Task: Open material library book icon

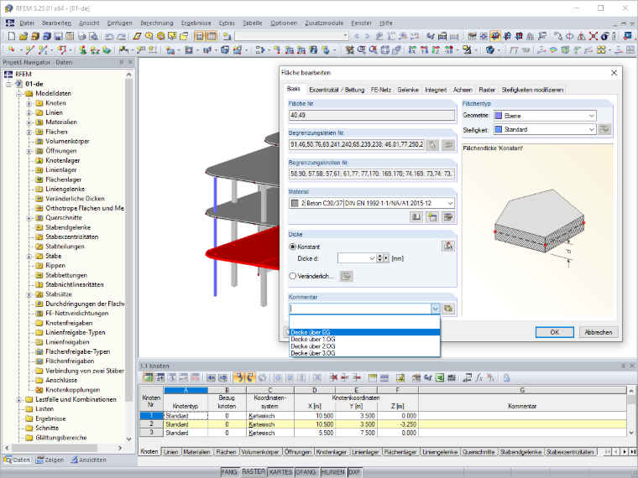Action: 416,217
